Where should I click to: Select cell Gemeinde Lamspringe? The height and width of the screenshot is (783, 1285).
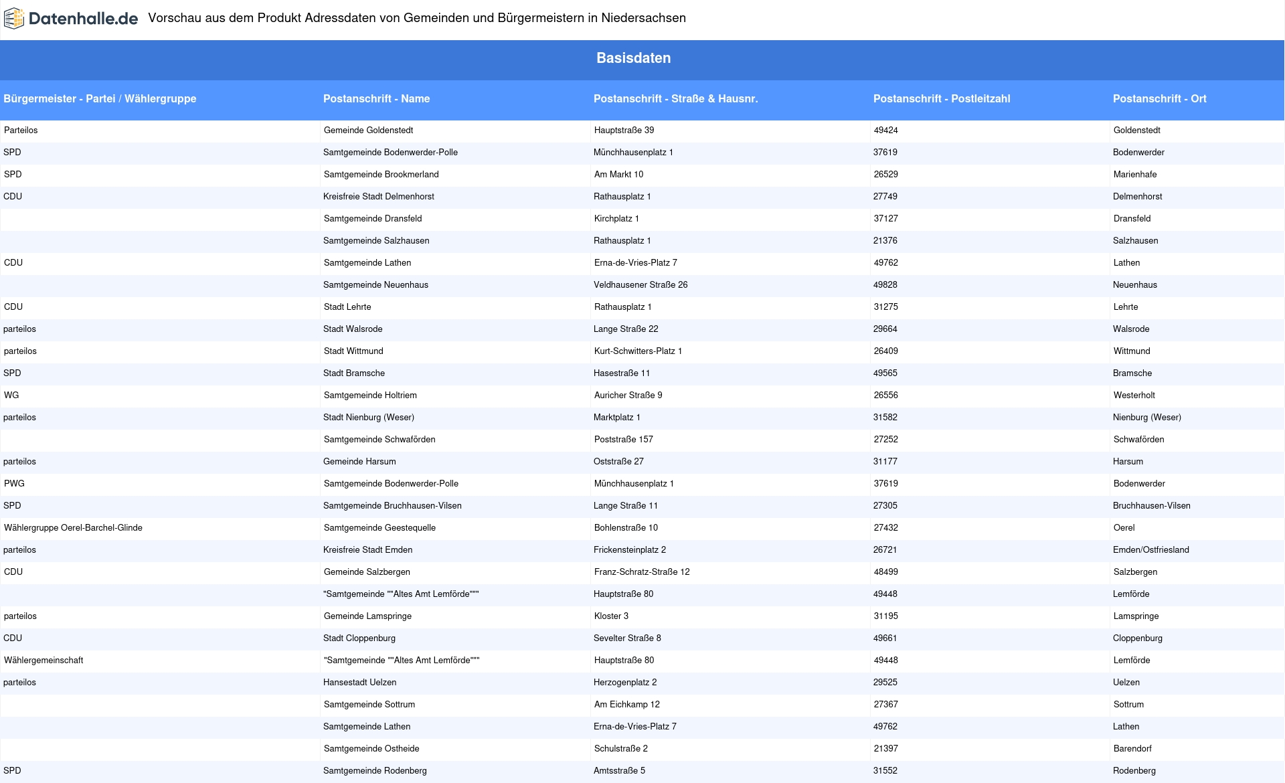(367, 616)
